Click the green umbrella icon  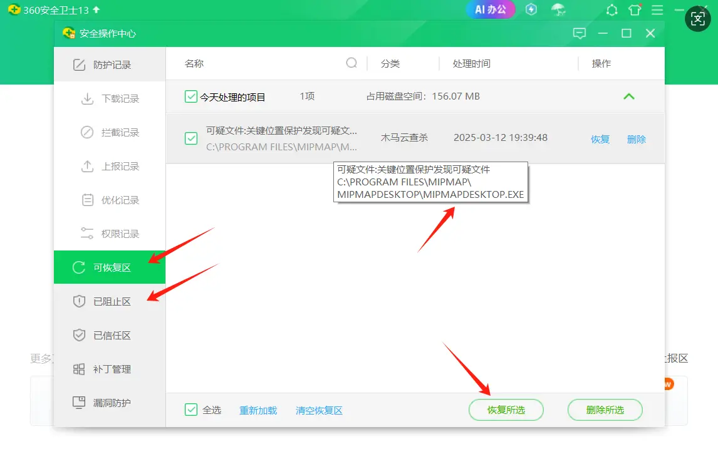click(x=558, y=9)
